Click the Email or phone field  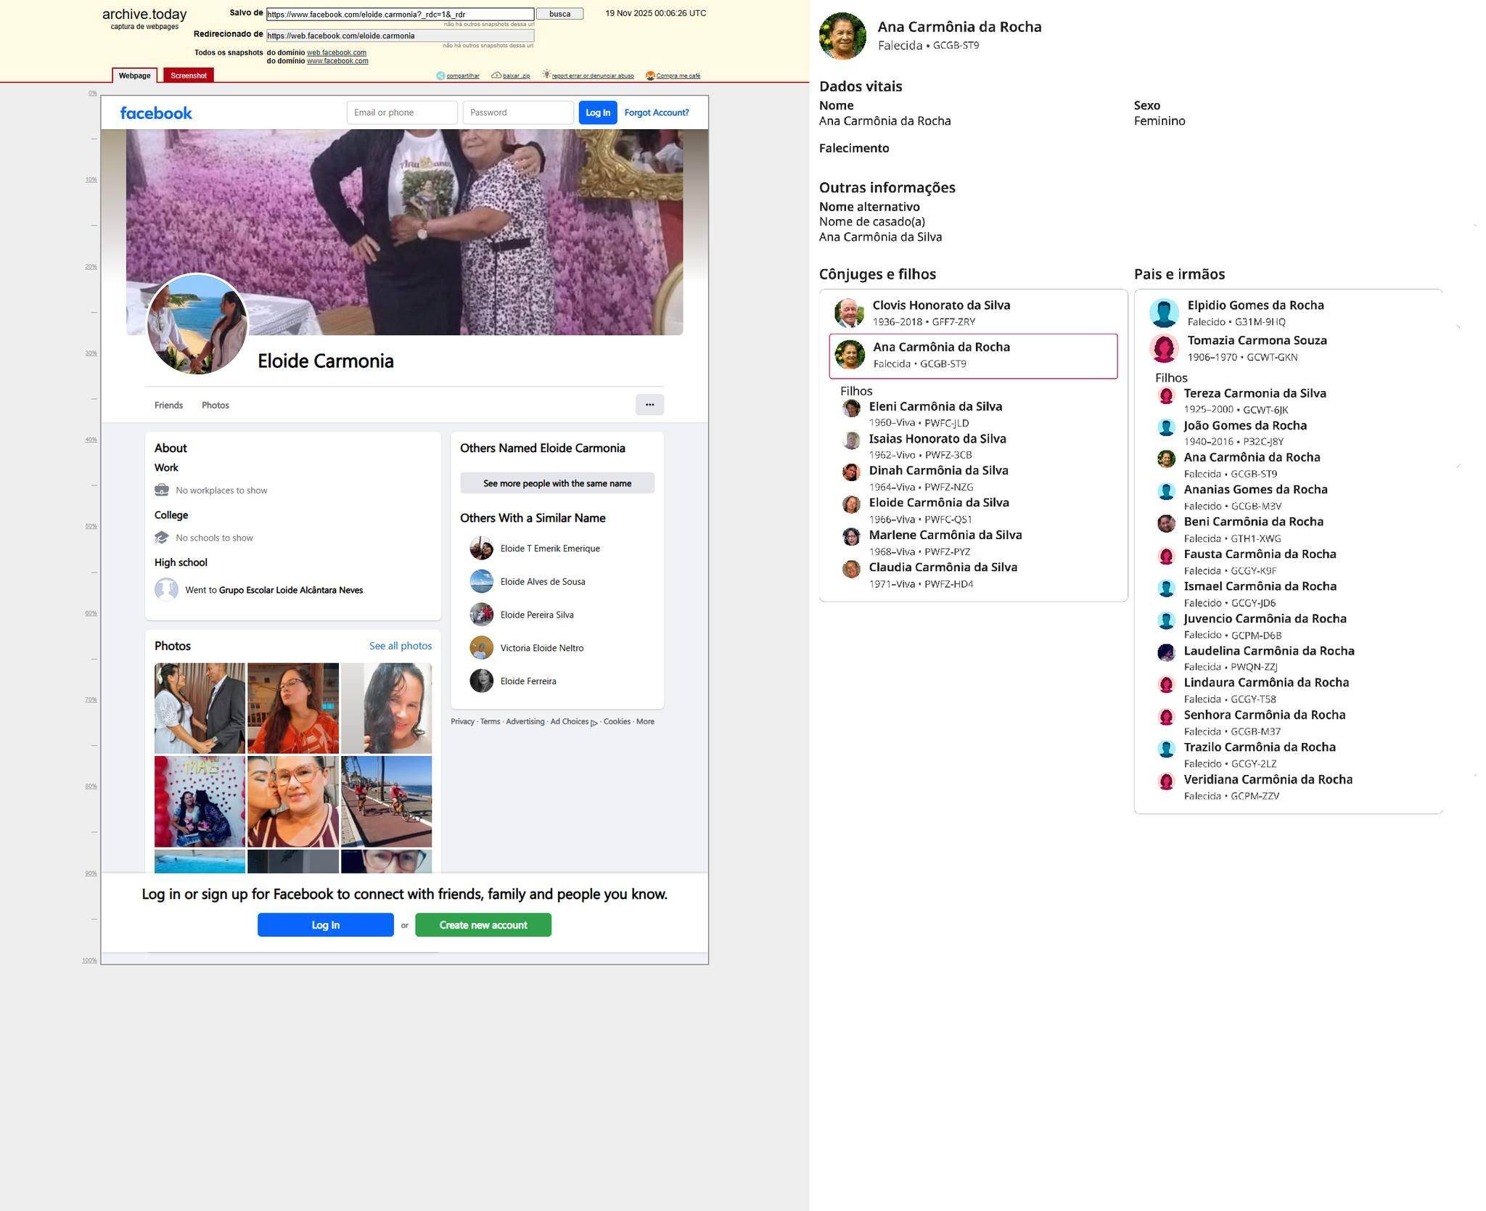pyautogui.click(x=402, y=112)
